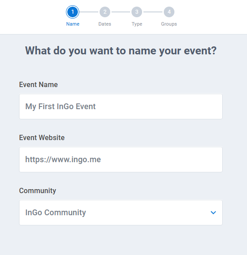
Task: Click the selected InGo Community value
Action: click(x=56, y=213)
